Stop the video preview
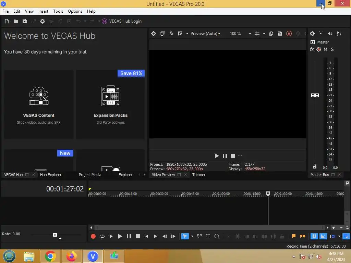The width and height of the screenshot is (351, 263). coord(233,156)
